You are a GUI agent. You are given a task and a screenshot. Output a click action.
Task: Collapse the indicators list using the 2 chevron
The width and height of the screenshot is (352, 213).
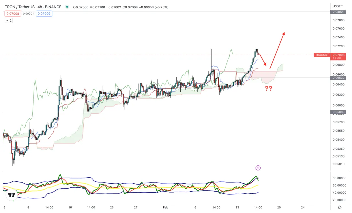[8, 20]
